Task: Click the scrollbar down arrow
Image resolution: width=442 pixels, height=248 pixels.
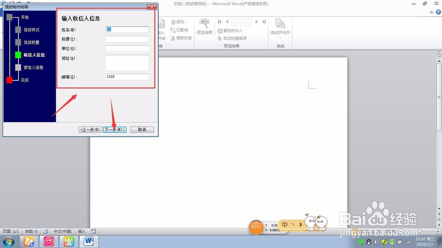Action: point(439,209)
